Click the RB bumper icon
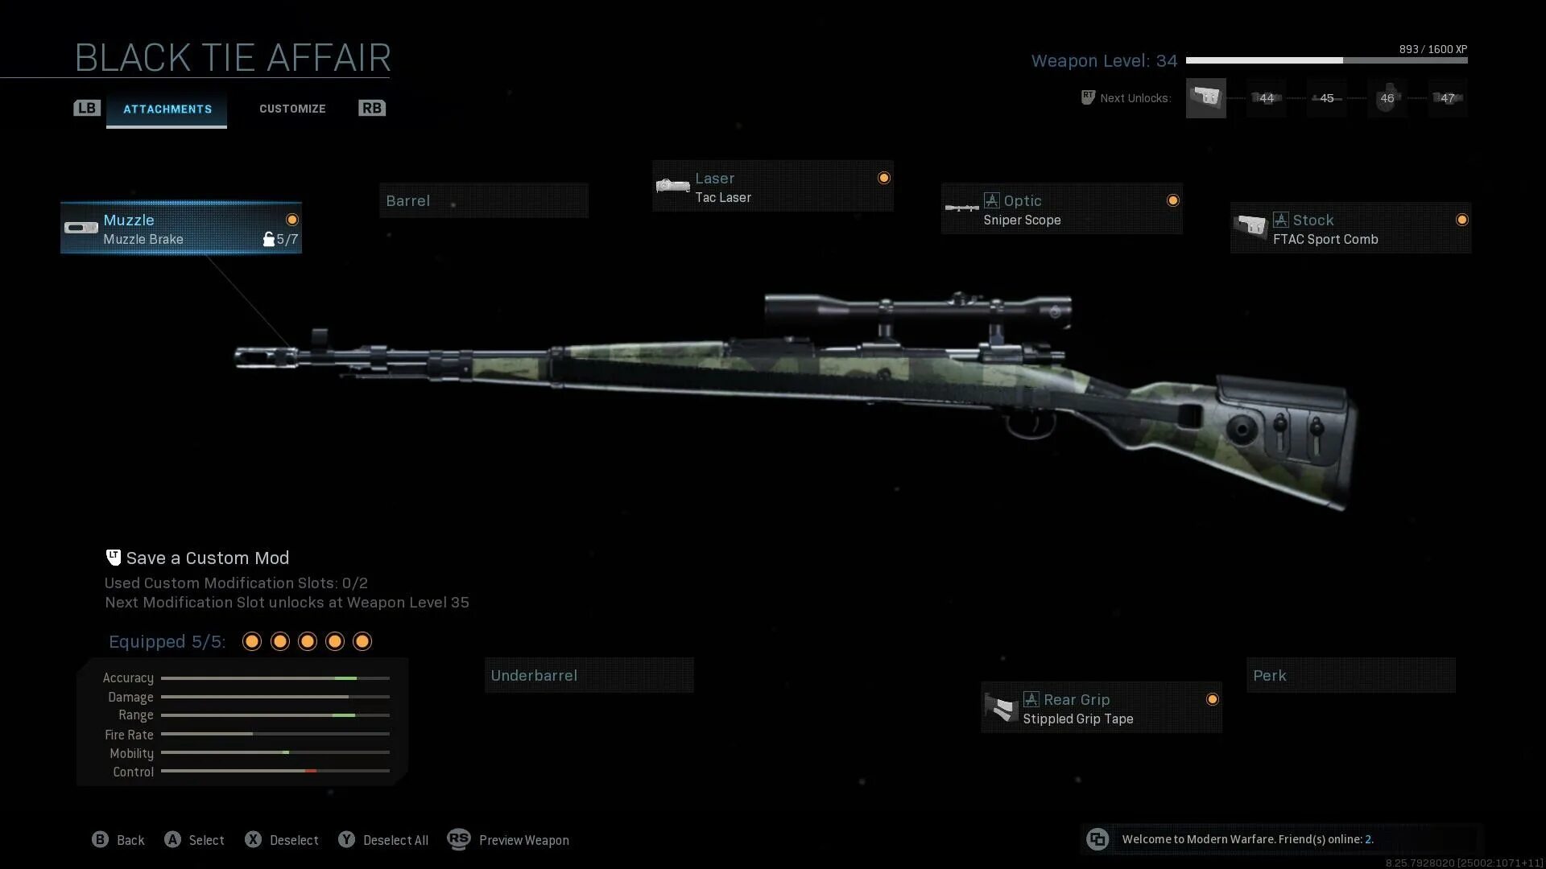The image size is (1546, 869). pyautogui.click(x=372, y=108)
